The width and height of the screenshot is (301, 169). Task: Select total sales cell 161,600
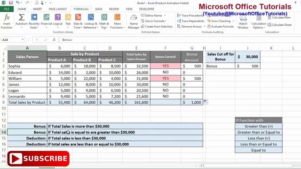[x=136, y=102]
